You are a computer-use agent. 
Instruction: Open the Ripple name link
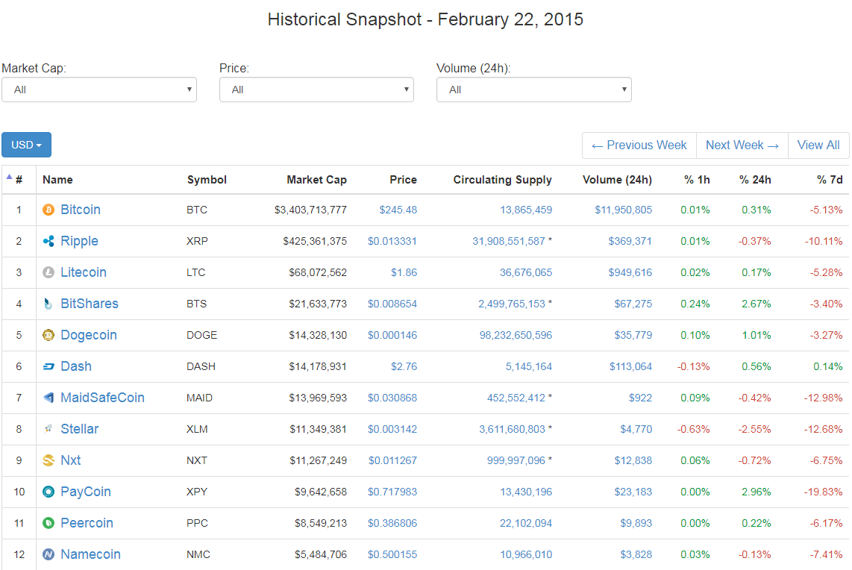(x=79, y=241)
